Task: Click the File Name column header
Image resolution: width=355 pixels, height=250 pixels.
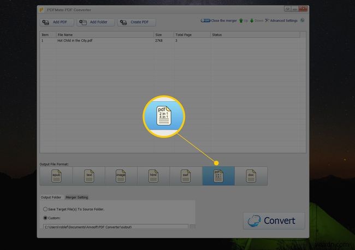Action: [x=105, y=35]
